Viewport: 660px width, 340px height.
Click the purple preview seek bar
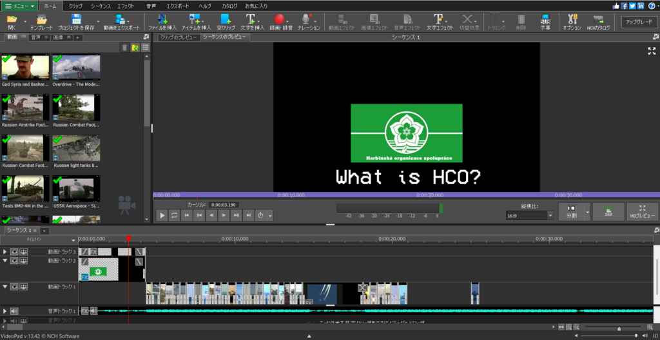pyautogui.click(x=406, y=195)
